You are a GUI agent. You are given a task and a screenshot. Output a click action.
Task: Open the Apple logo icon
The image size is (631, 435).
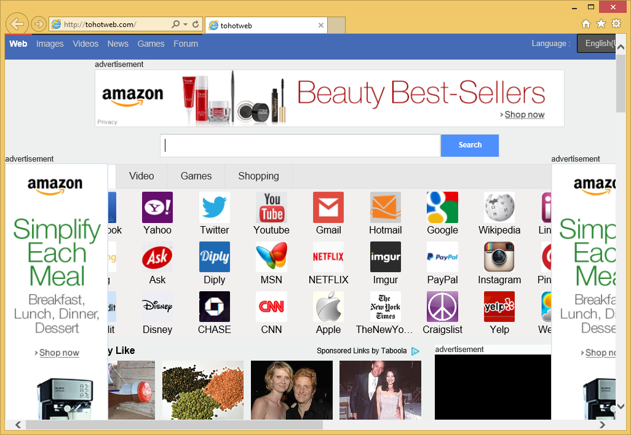[328, 307]
